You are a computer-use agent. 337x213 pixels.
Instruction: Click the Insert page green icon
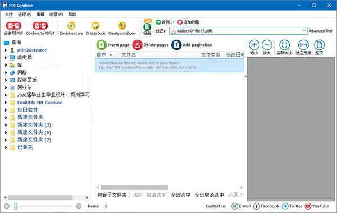click(102, 45)
